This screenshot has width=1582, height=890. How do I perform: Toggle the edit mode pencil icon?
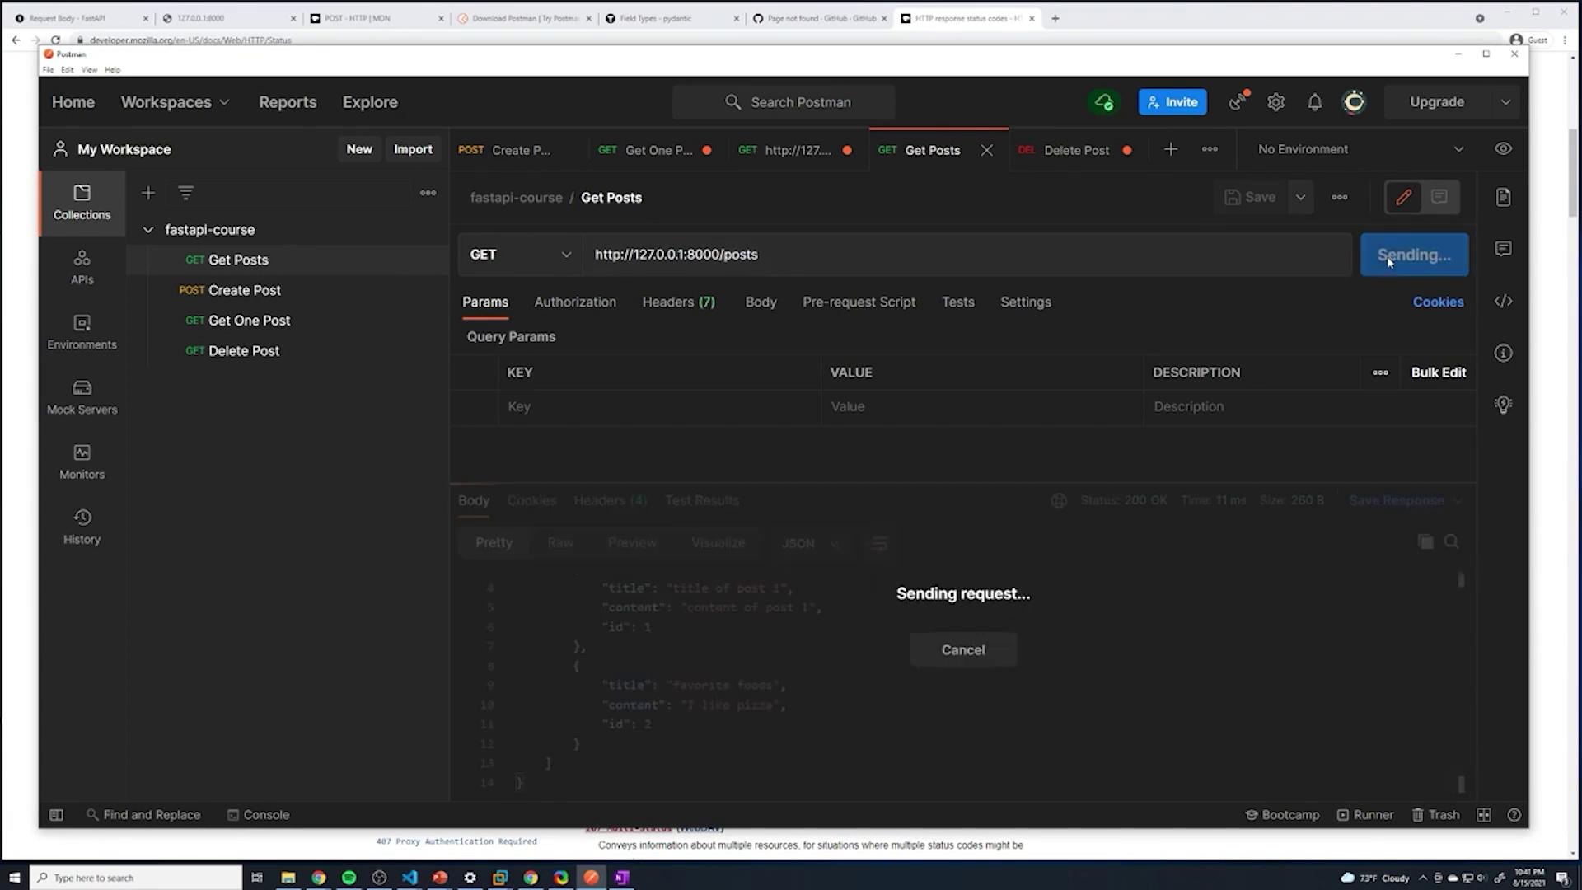tap(1403, 197)
